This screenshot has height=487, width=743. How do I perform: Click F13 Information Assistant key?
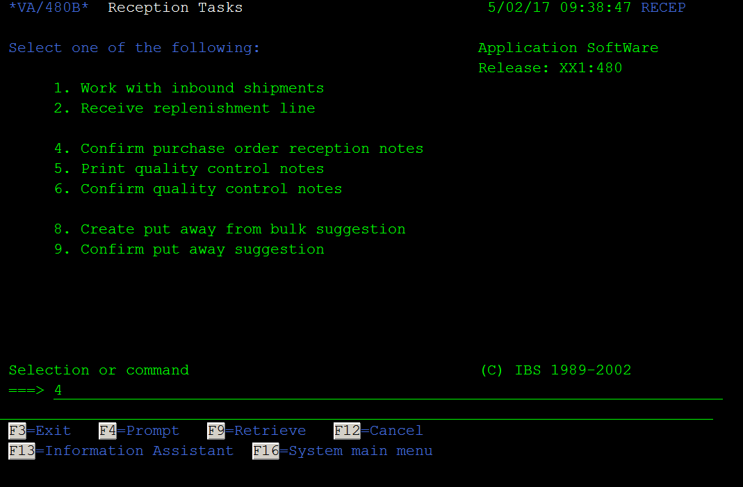(x=122, y=450)
